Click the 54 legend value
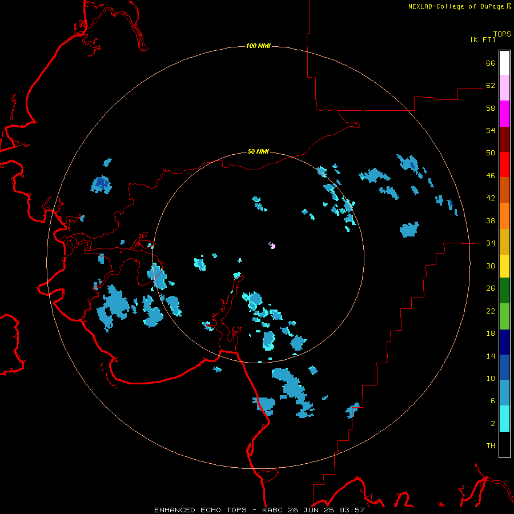The image size is (514, 514). pos(491,130)
